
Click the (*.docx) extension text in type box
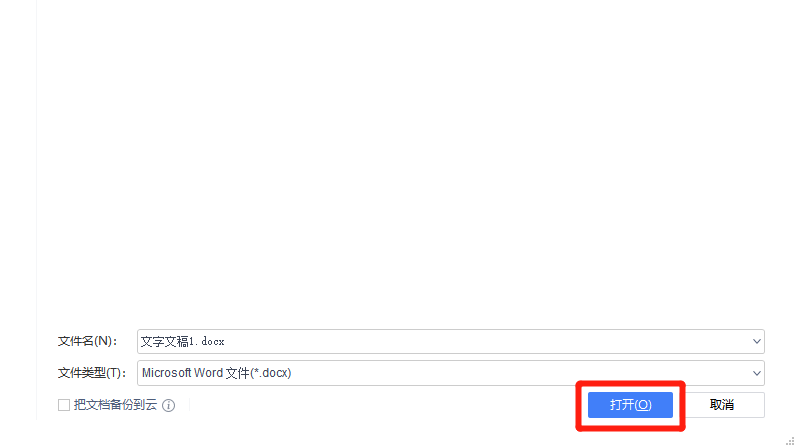click(x=271, y=373)
